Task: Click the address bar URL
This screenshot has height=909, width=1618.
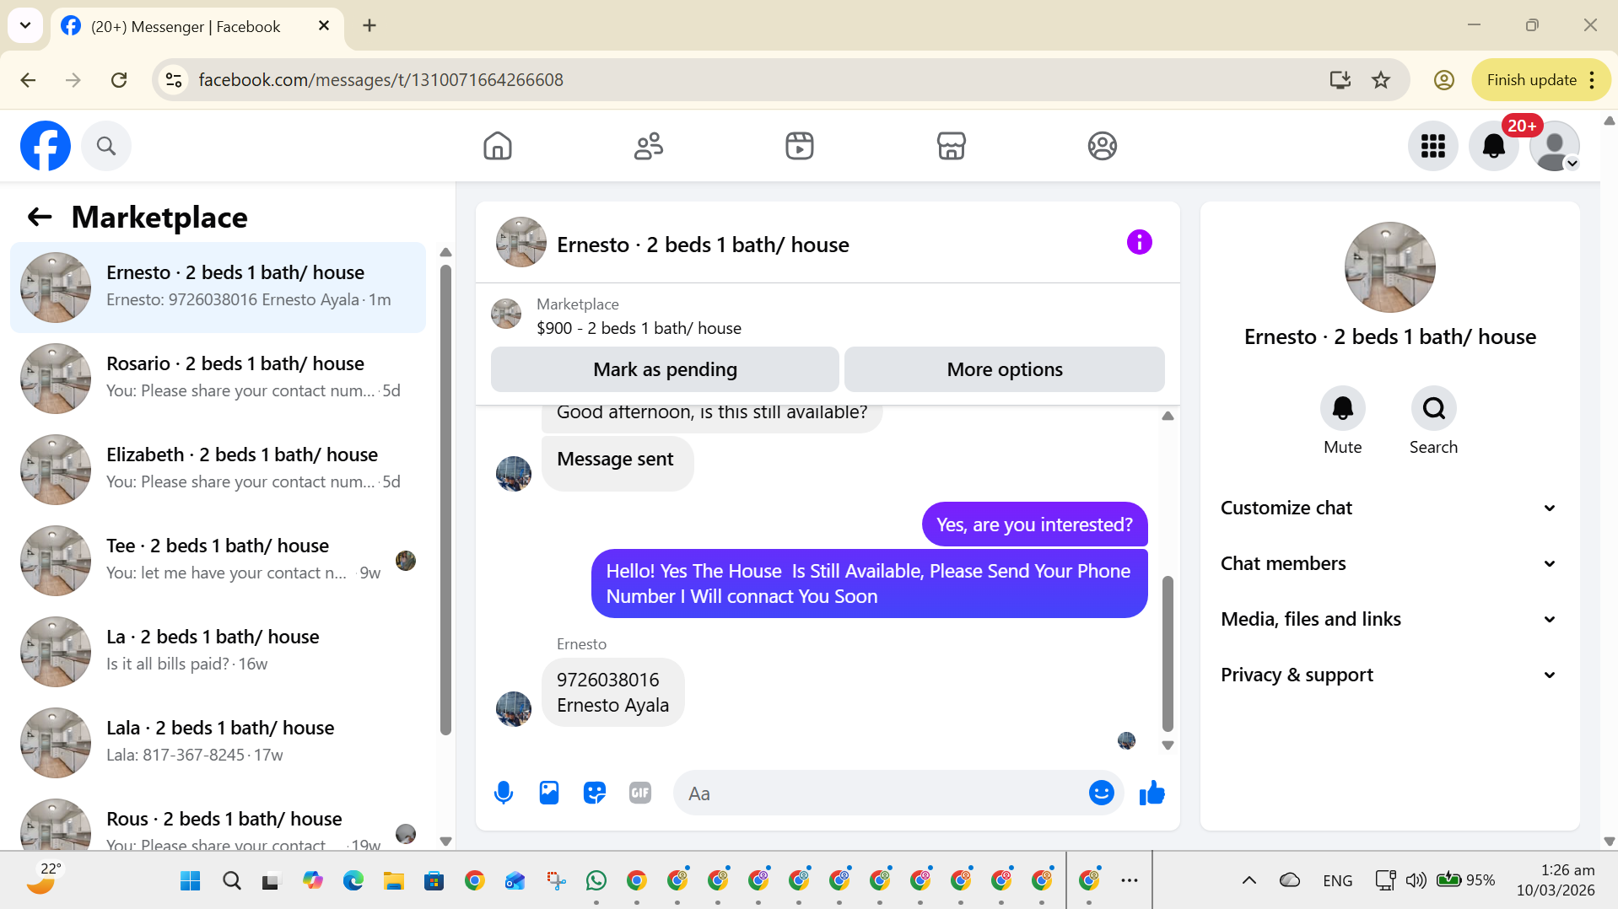Action: (x=380, y=80)
